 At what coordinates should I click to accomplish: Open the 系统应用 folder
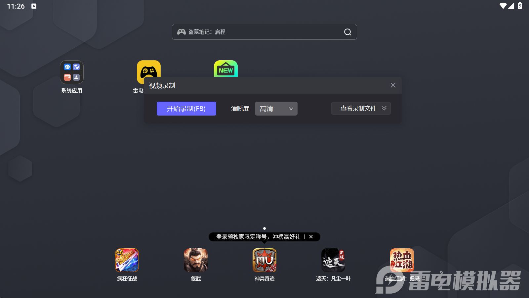71,72
